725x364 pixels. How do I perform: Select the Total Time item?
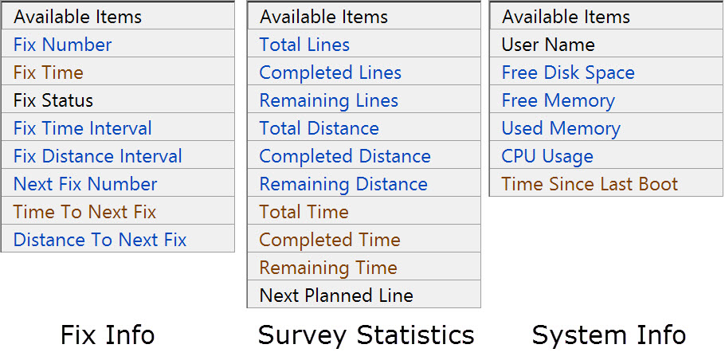point(304,212)
